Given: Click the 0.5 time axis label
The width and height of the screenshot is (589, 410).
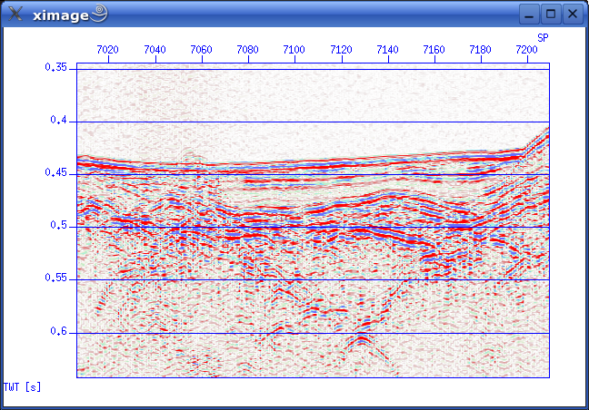Looking at the screenshot, I should [x=59, y=226].
